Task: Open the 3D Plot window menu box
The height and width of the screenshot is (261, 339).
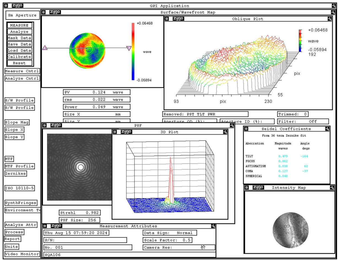Action: click(x=115, y=132)
